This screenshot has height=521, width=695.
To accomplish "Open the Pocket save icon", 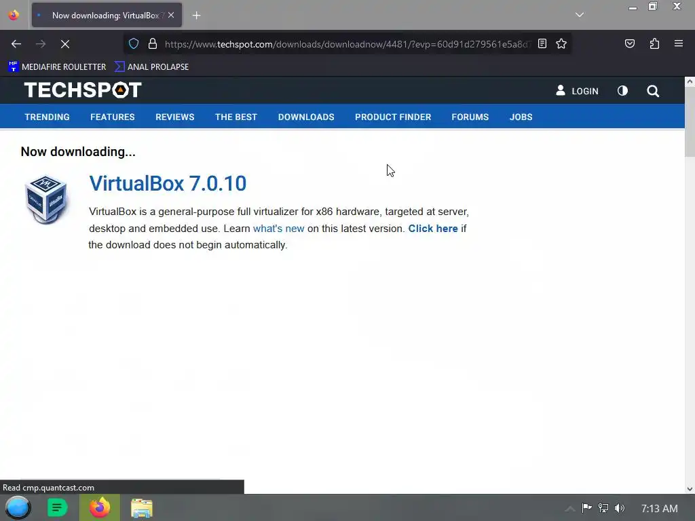I will [629, 43].
